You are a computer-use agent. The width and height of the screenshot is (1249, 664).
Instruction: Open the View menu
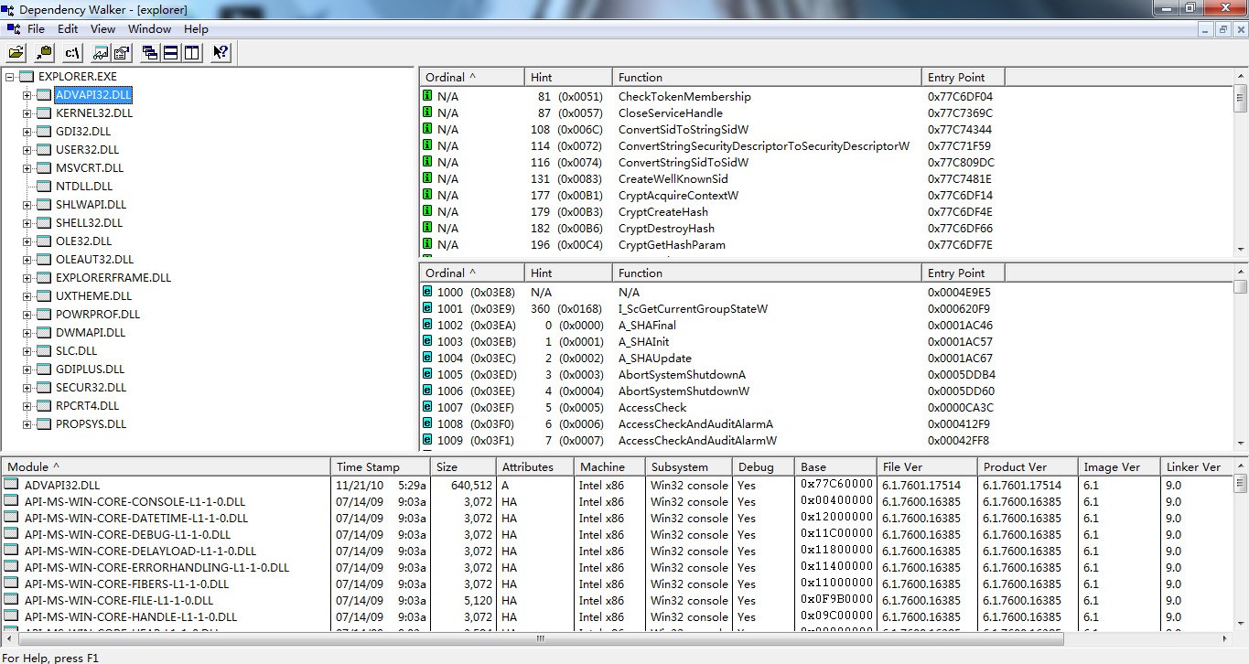pyautogui.click(x=102, y=29)
